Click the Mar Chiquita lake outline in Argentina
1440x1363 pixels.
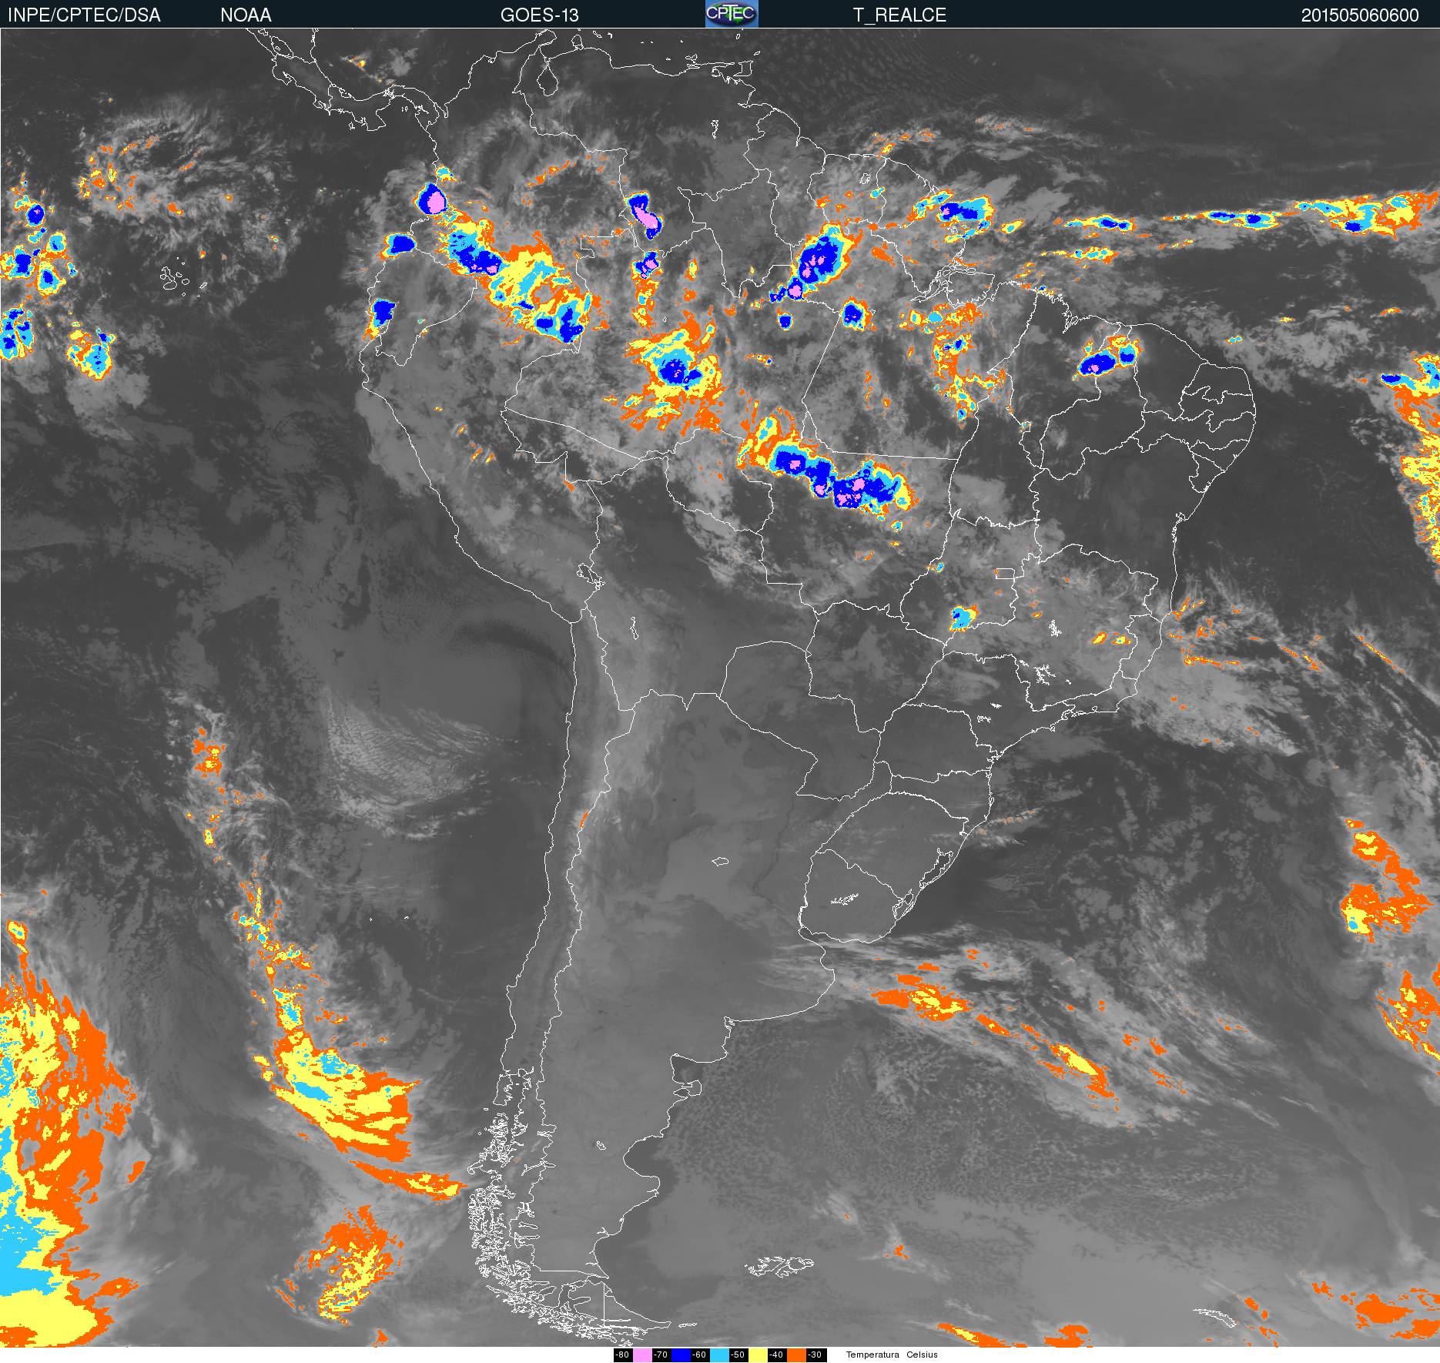pyautogui.click(x=721, y=861)
